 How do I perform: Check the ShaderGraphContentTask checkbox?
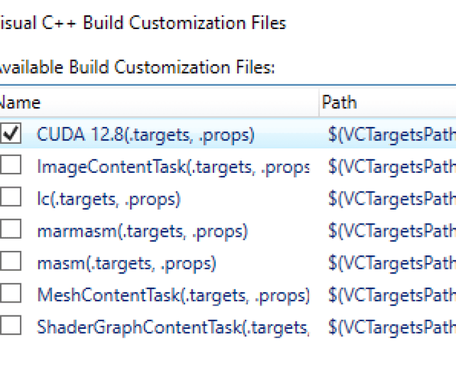pyautogui.click(x=11, y=326)
